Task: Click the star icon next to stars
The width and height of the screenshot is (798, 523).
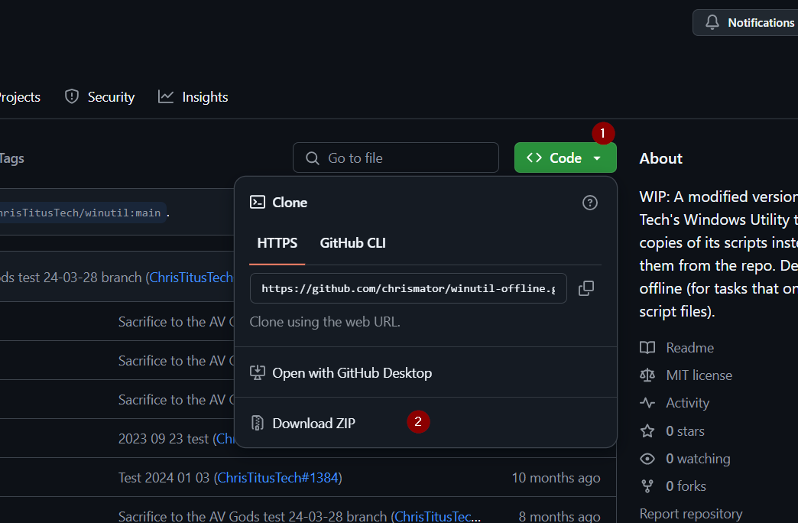Action: coord(647,431)
